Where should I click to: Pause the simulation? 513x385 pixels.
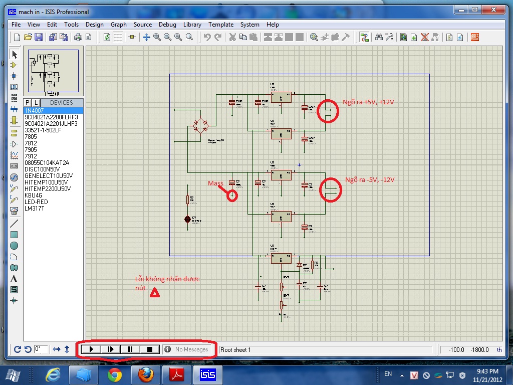(130, 349)
